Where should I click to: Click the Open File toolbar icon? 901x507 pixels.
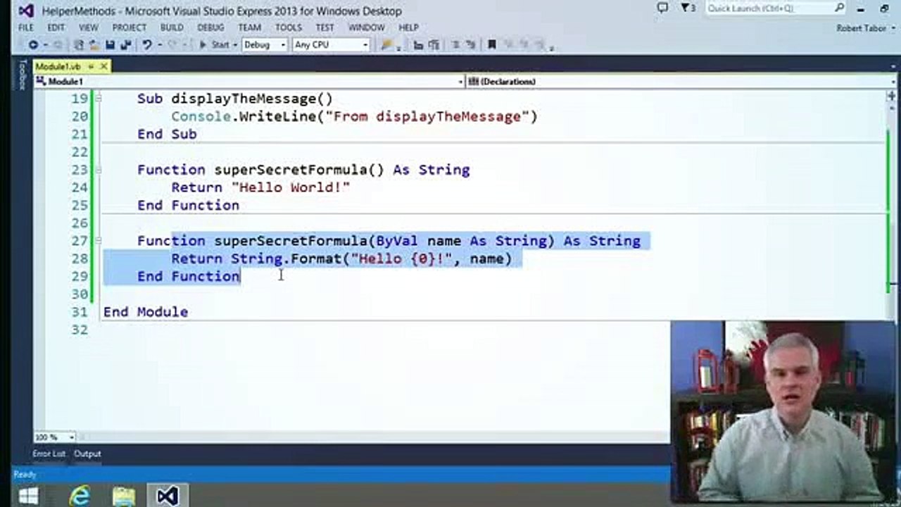(94, 45)
